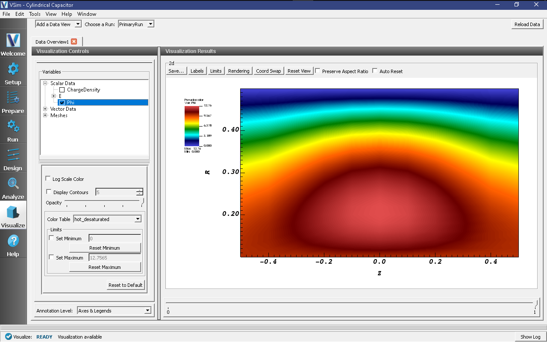The width and height of the screenshot is (547, 342).
Task: Open the Run sidebar section
Action: click(13, 130)
